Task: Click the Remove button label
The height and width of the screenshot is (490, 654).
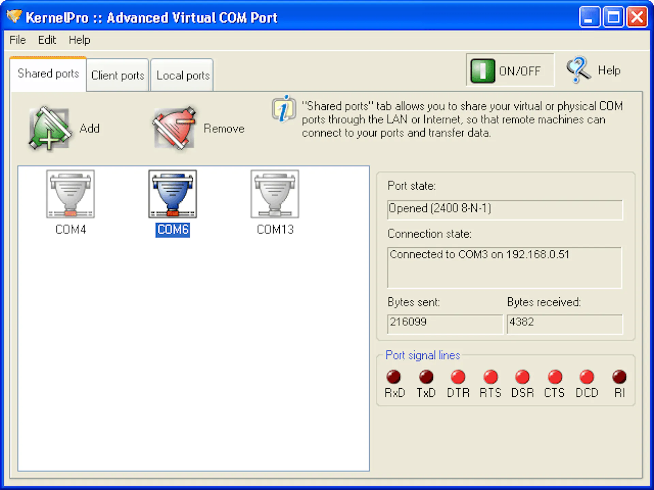Action: click(224, 129)
